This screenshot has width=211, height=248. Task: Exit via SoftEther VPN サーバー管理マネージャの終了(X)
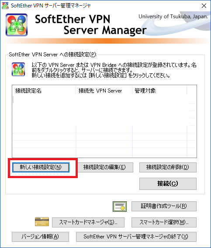click(136, 237)
